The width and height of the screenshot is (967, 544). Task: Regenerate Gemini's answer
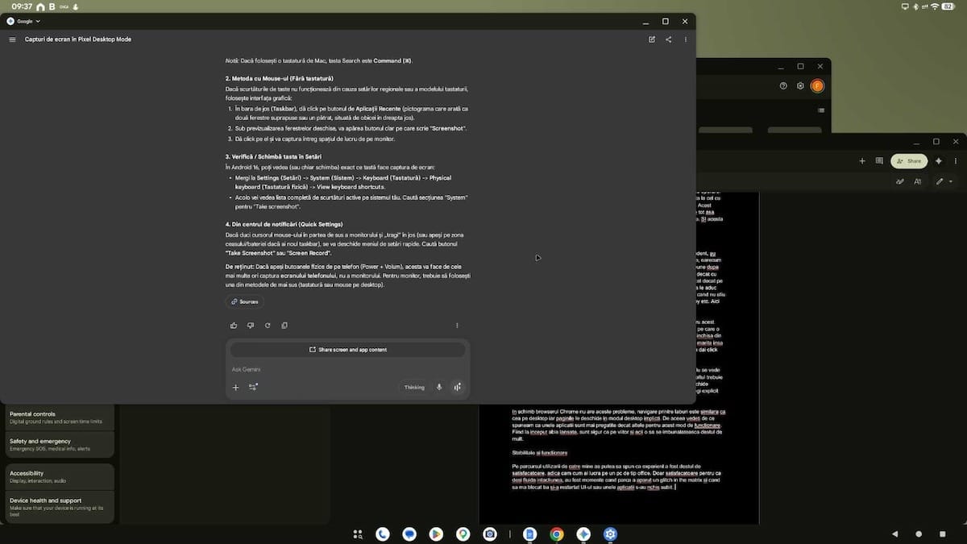[267, 325]
